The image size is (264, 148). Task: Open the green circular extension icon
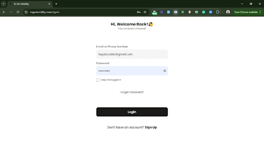(183, 12)
